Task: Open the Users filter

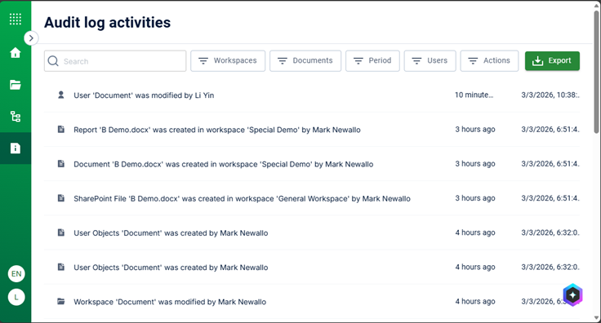Action: [430, 61]
